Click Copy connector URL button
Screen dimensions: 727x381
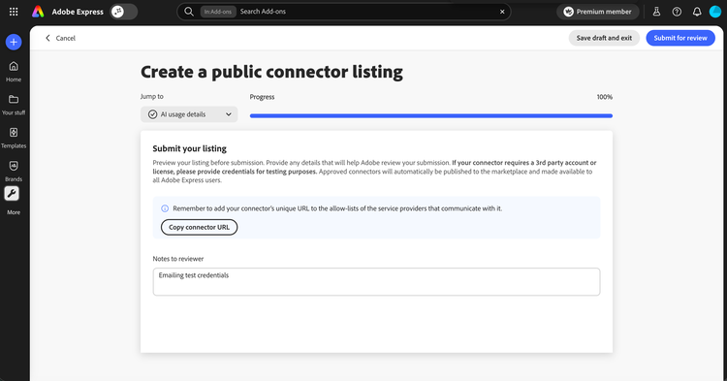click(199, 227)
